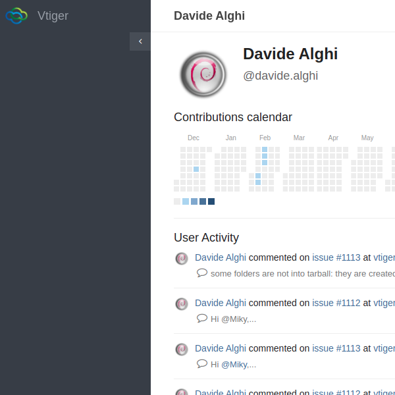This screenshot has width=395, height=395.
Task: Open @Miky mention link in third activity
Action: click(x=234, y=365)
